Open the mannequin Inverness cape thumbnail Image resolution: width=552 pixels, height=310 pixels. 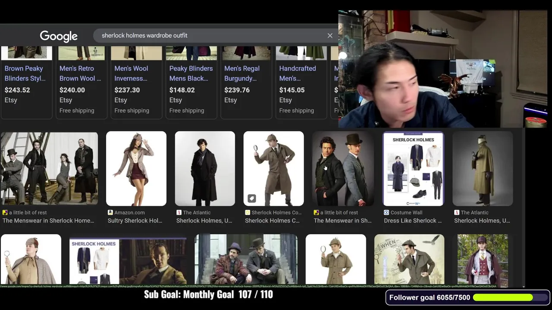coord(483,168)
